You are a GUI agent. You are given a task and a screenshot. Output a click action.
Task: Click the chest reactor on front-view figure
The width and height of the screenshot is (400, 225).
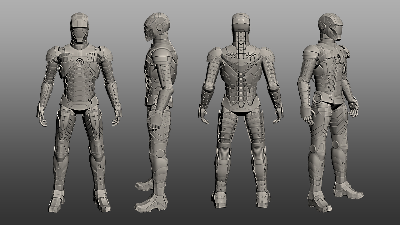coord(80,62)
